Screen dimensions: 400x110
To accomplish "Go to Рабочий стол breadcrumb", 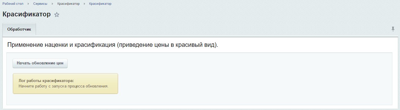I will (x=13, y=4).
